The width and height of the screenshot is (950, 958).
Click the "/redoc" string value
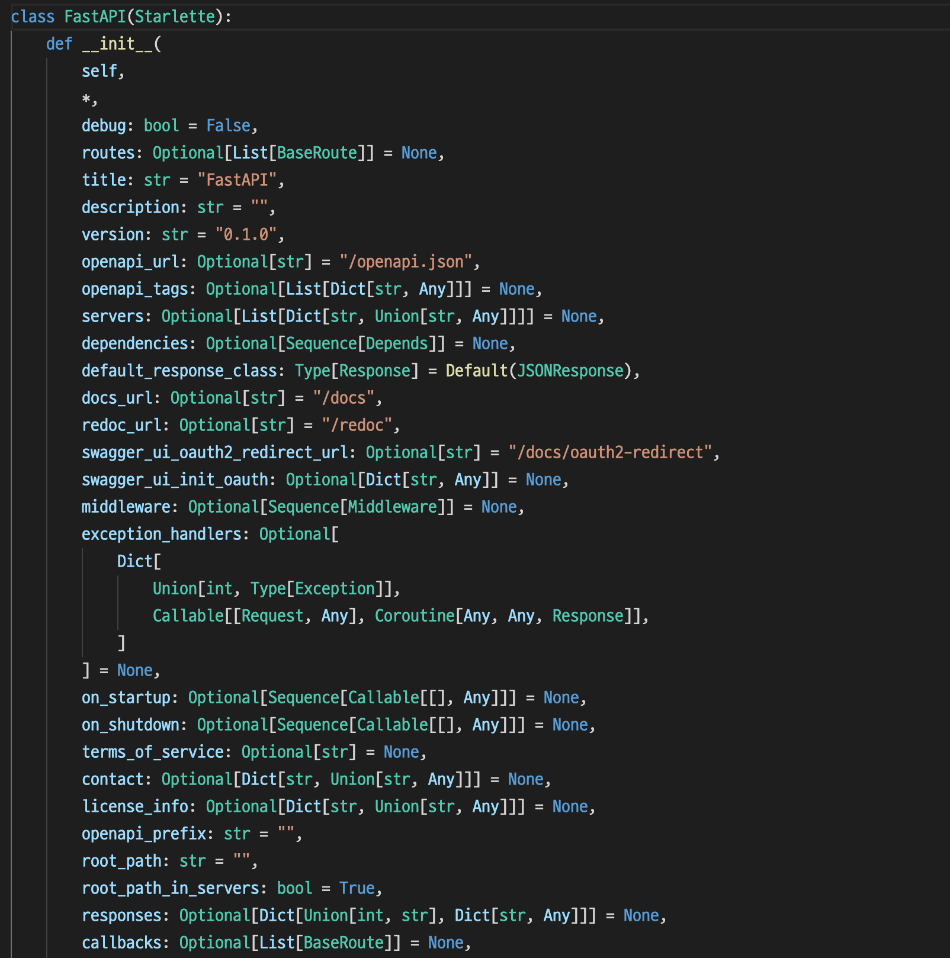[x=357, y=425]
